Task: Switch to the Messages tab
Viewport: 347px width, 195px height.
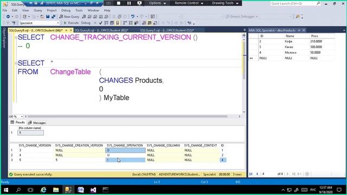Action: point(37,123)
